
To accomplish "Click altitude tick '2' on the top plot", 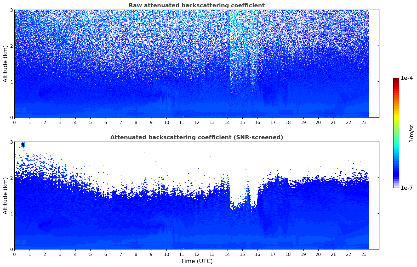I will click(11, 46).
